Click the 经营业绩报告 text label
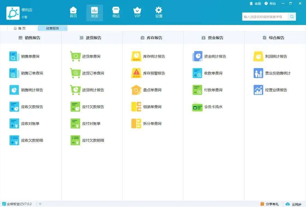Screen dimensions: 306x207 [x=276, y=90]
